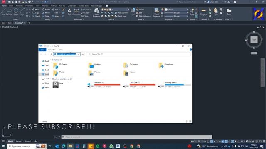Click the Leader annotation tool
Screen dimensions: 266x149
coord(86,13)
